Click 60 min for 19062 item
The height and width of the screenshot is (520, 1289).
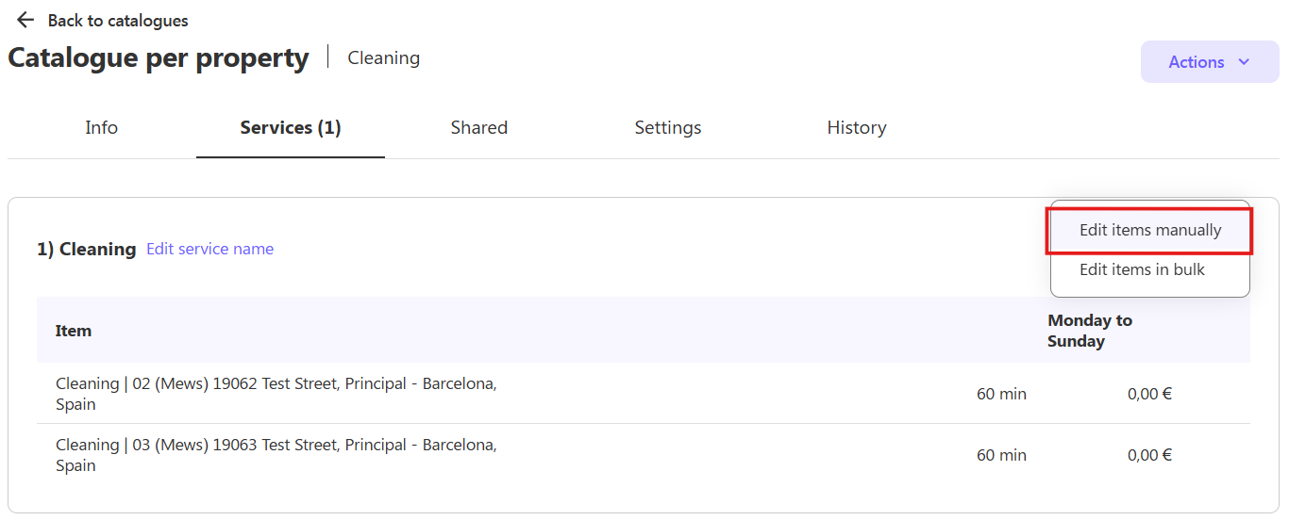click(x=1001, y=394)
